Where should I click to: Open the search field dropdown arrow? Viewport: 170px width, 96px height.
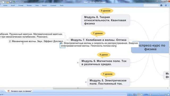pos(159,5)
